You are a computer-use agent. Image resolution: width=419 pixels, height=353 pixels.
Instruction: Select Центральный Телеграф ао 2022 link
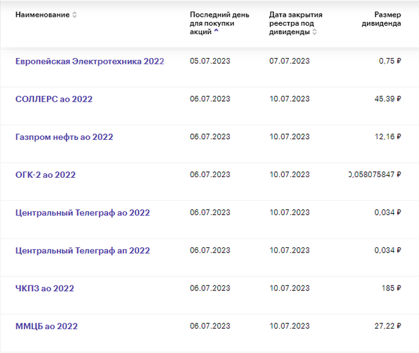click(x=83, y=213)
